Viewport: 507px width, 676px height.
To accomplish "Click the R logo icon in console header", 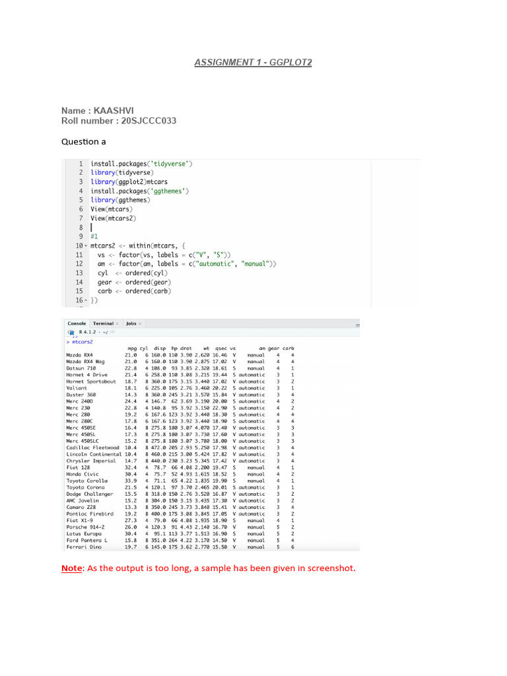I will (x=71, y=333).
